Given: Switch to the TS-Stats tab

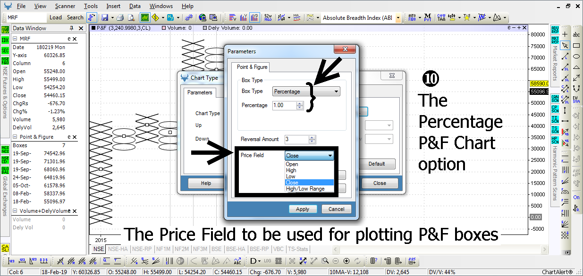Looking at the screenshot, I should (298, 249).
